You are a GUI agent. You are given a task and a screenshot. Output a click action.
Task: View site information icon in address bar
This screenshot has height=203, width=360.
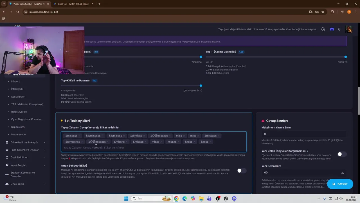click(26, 12)
